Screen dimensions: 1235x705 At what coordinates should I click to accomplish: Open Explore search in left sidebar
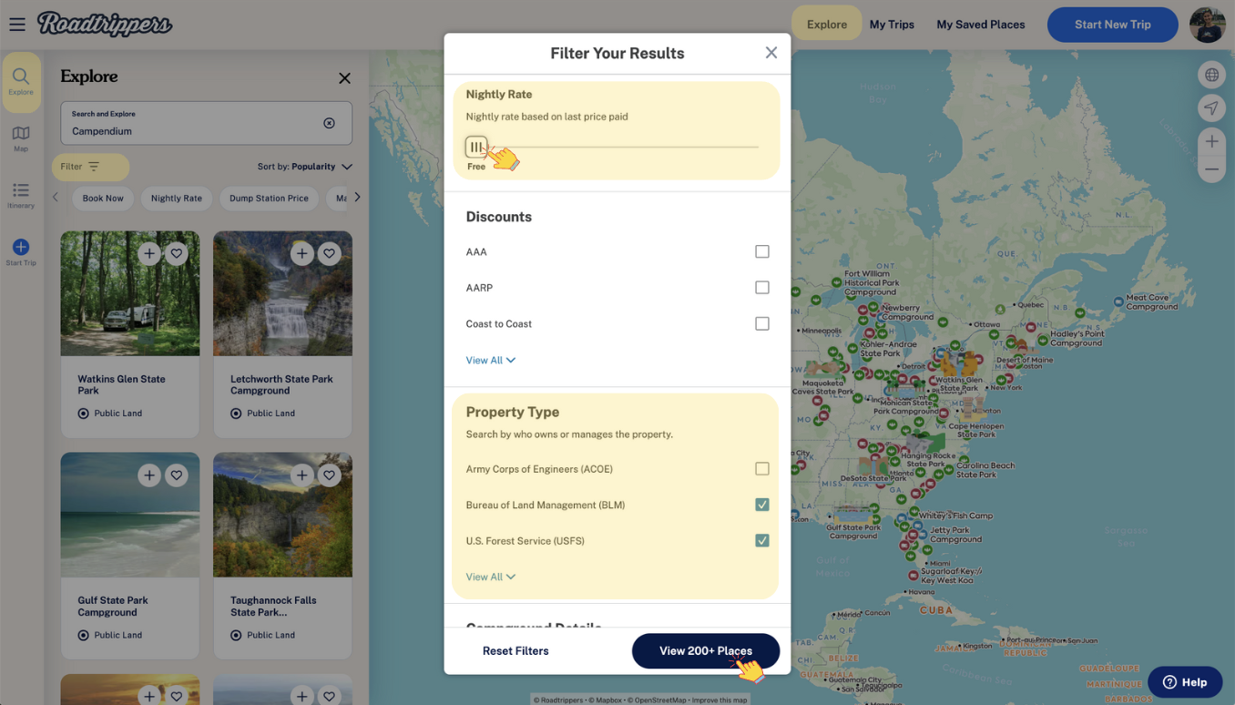coord(21,82)
